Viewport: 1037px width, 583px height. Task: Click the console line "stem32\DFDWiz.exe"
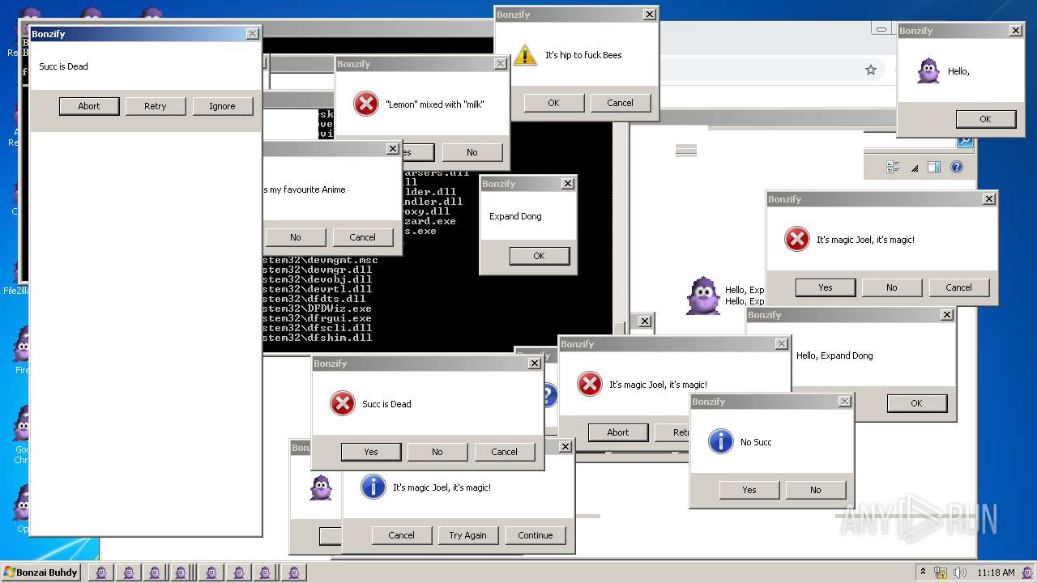click(x=318, y=309)
